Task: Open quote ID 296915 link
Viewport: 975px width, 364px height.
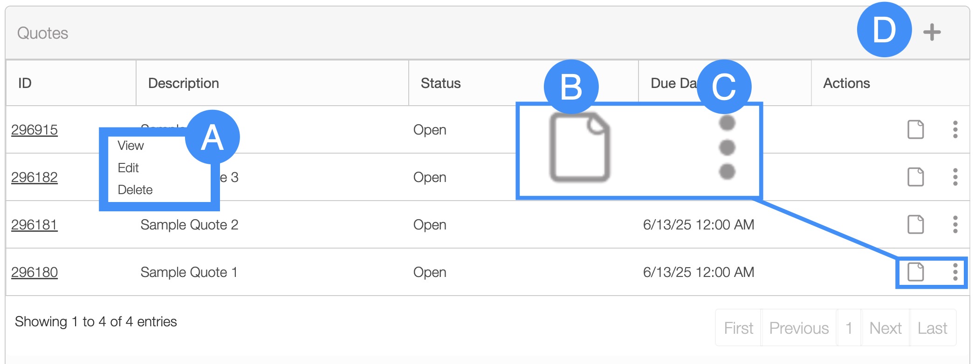Action: [x=34, y=130]
